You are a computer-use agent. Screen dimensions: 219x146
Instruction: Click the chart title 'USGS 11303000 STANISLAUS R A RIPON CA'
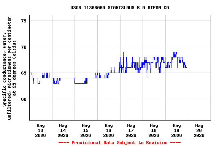pos(120,8)
